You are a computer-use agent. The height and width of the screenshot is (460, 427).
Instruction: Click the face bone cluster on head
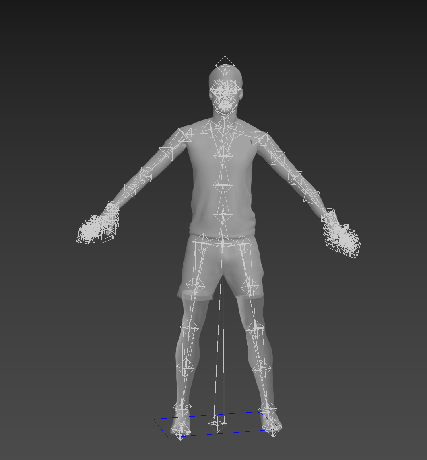point(225,92)
